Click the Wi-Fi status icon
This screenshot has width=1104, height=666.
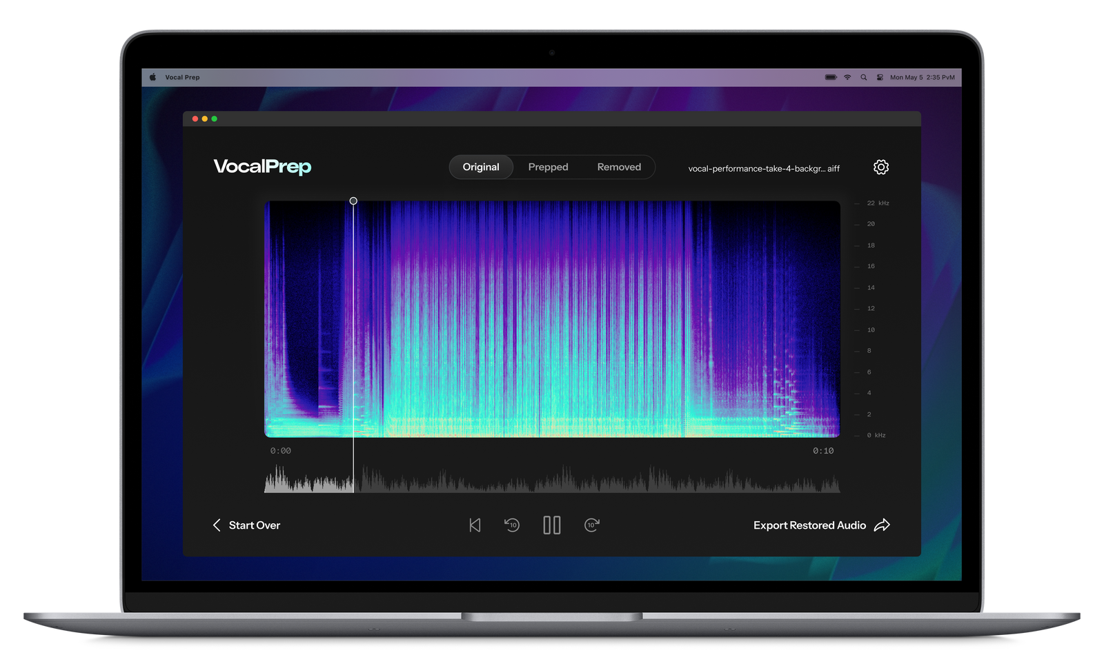point(847,77)
